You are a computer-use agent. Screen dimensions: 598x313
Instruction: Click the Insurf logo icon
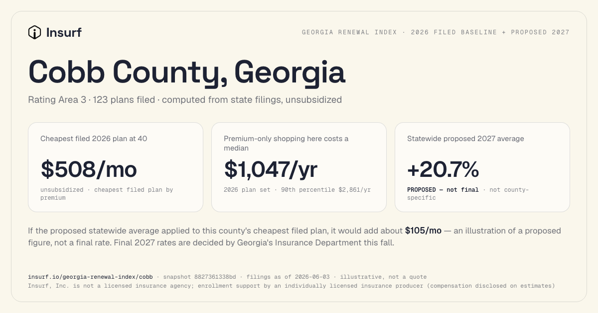click(34, 32)
